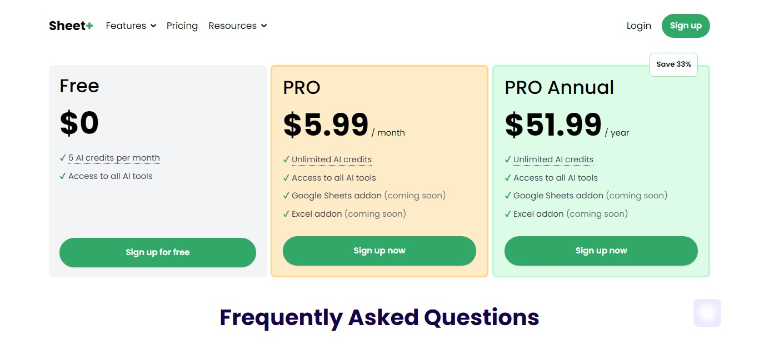The height and width of the screenshot is (344, 759).
Task: Click Unlimited AI credits in PRO plan
Action: pos(332,159)
